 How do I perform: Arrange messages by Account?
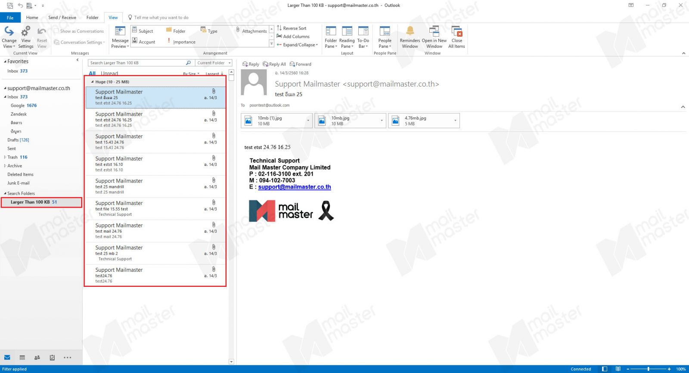coord(143,41)
